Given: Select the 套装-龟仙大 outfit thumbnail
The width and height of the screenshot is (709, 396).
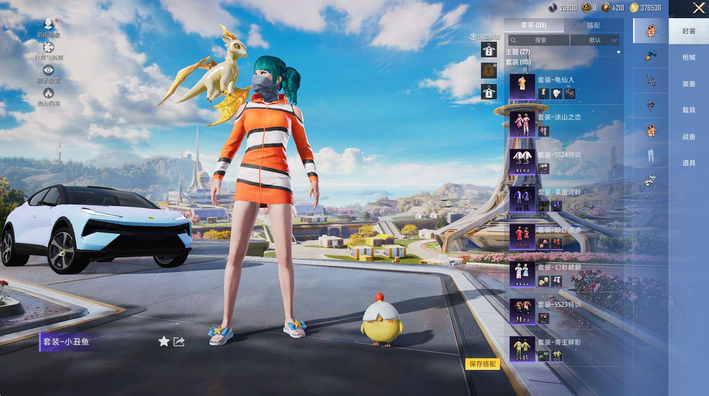Looking at the screenshot, I should tap(522, 86).
